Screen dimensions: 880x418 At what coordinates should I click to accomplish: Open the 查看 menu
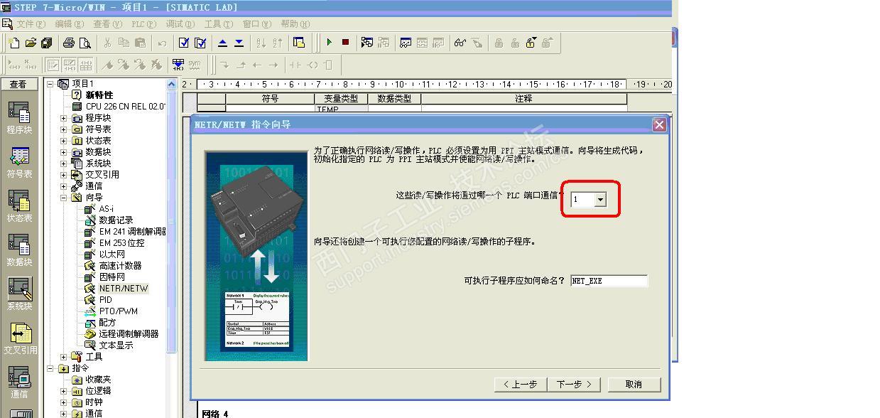point(108,23)
